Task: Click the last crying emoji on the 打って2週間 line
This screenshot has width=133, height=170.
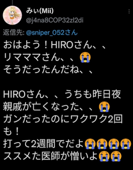Action: tap(126, 144)
